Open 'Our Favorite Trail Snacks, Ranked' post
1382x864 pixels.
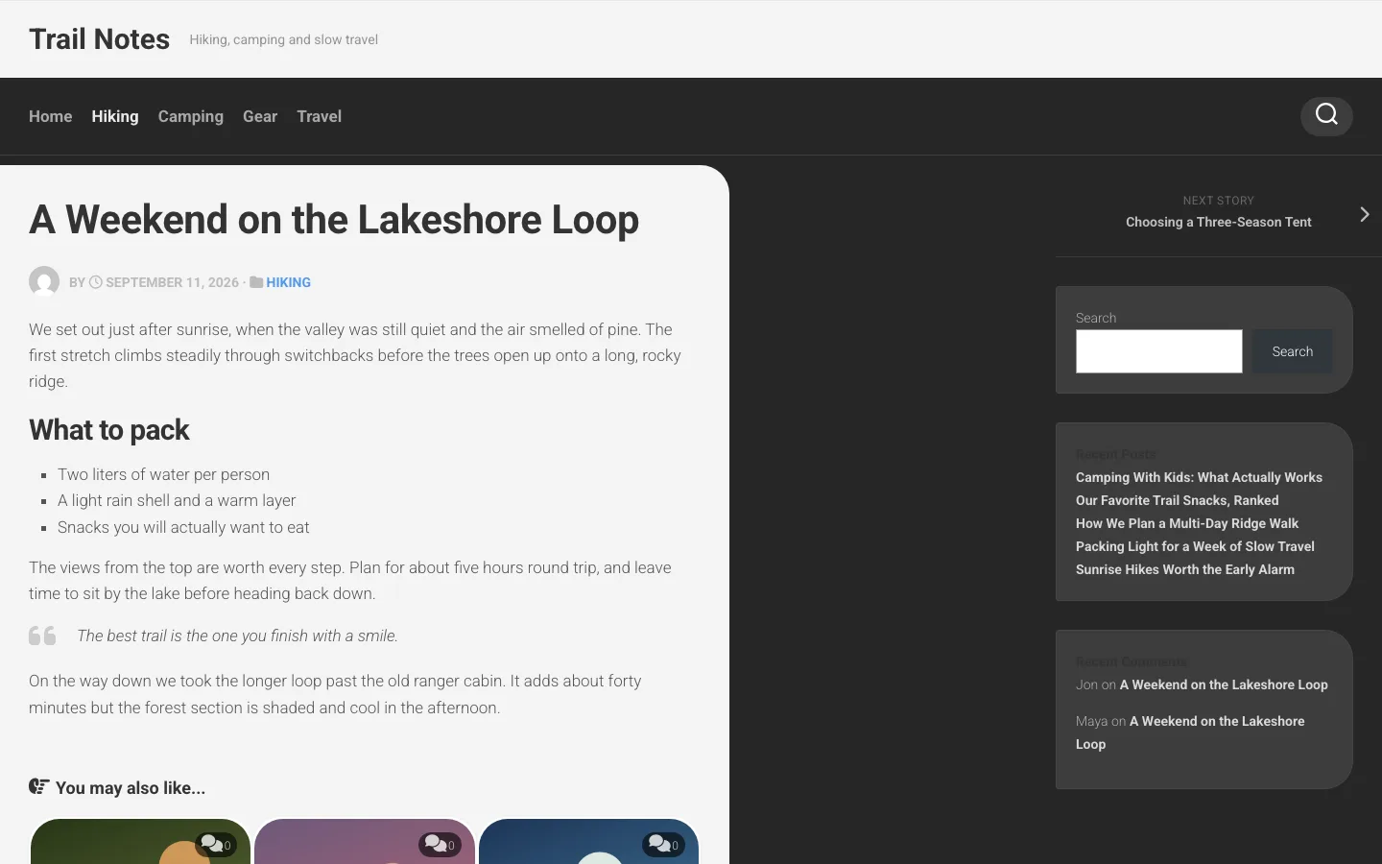point(1177,500)
